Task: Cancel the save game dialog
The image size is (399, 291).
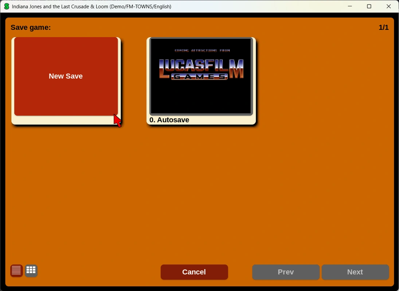Action: 194,272
